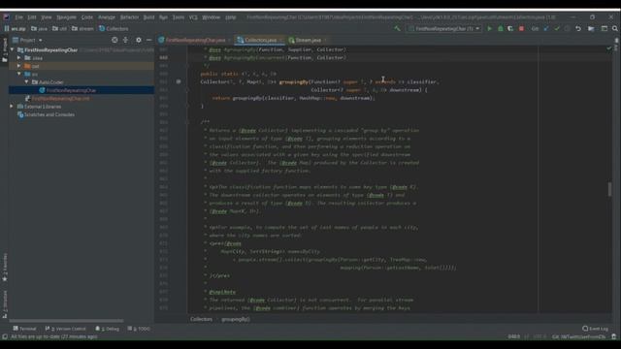Open the TODO tool window

tap(140, 329)
